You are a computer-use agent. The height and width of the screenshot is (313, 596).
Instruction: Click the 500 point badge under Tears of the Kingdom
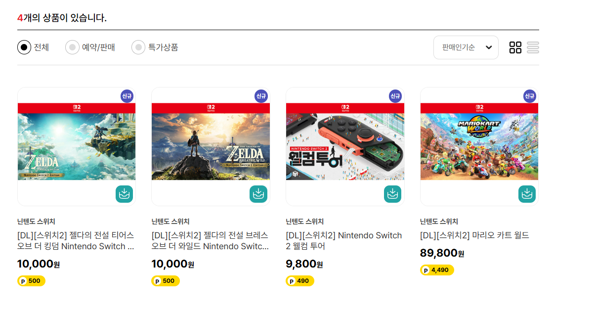tap(31, 281)
